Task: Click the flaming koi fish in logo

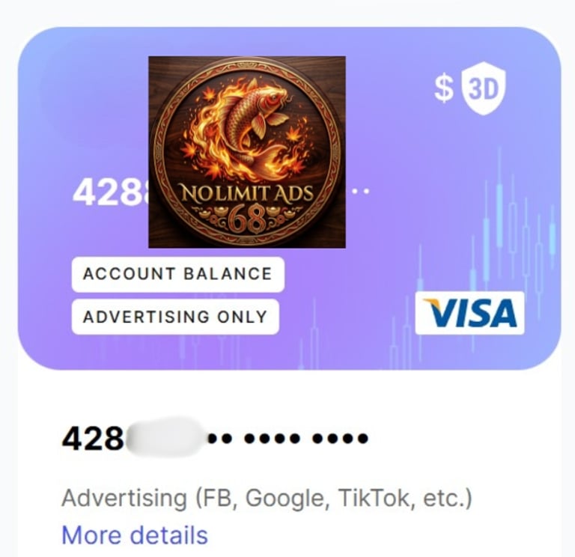Action: (x=253, y=125)
